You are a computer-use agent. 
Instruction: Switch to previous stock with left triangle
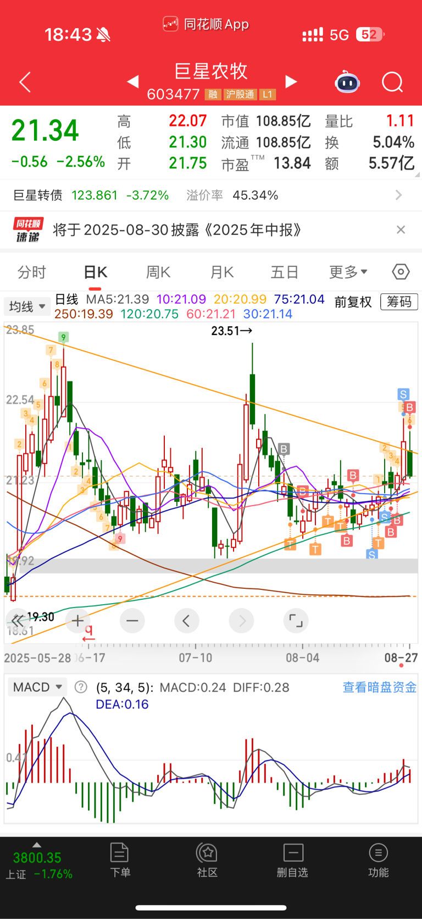[x=132, y=82]
